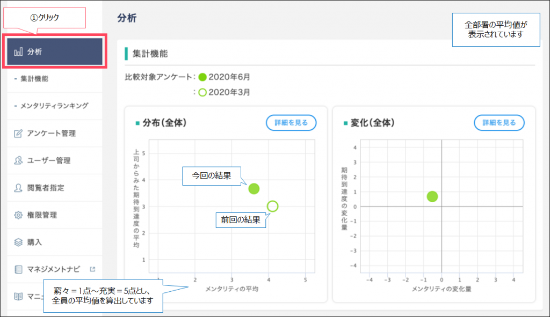The image size is (550, 317).
Task: Click the マネジメントナビ document icon
Action: point(18,269)
